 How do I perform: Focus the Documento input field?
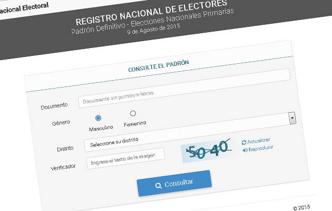[184, 89]
